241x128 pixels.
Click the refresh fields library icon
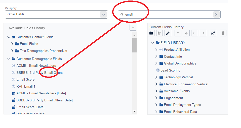[213, 33]
